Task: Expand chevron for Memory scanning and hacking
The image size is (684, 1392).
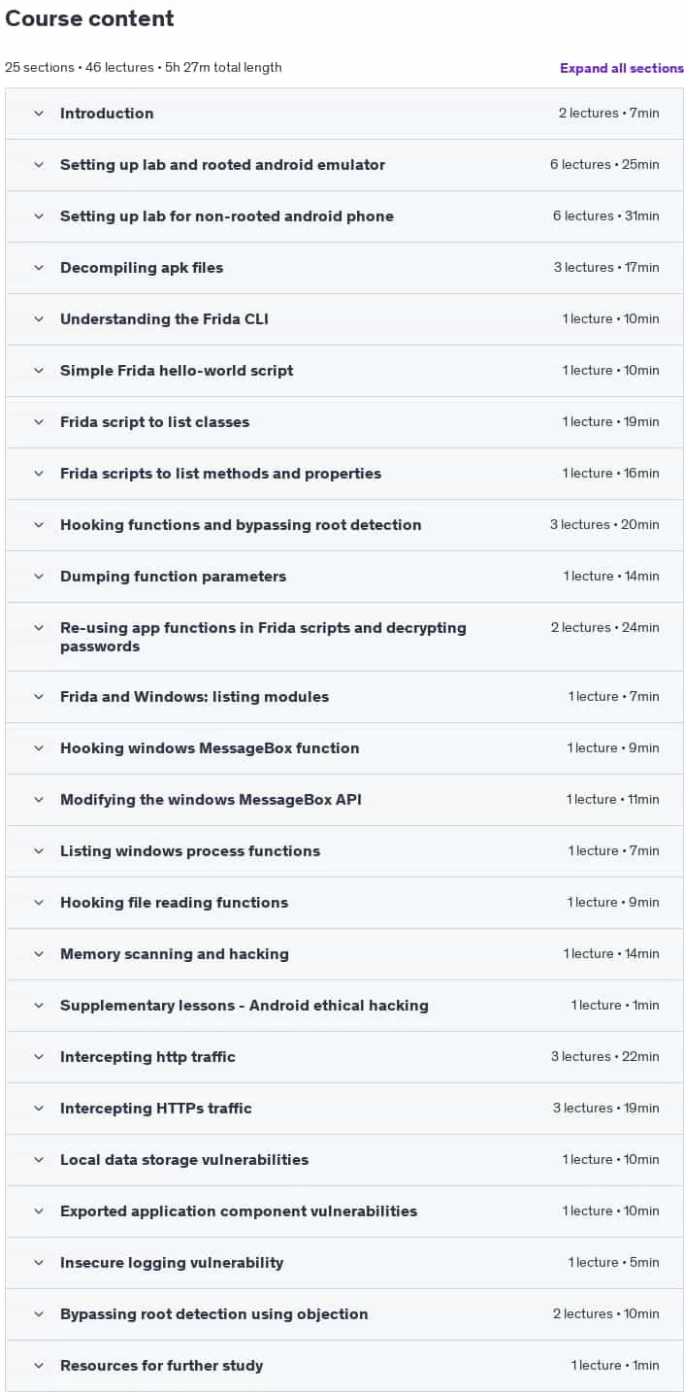Action: [x=39, y=954]
